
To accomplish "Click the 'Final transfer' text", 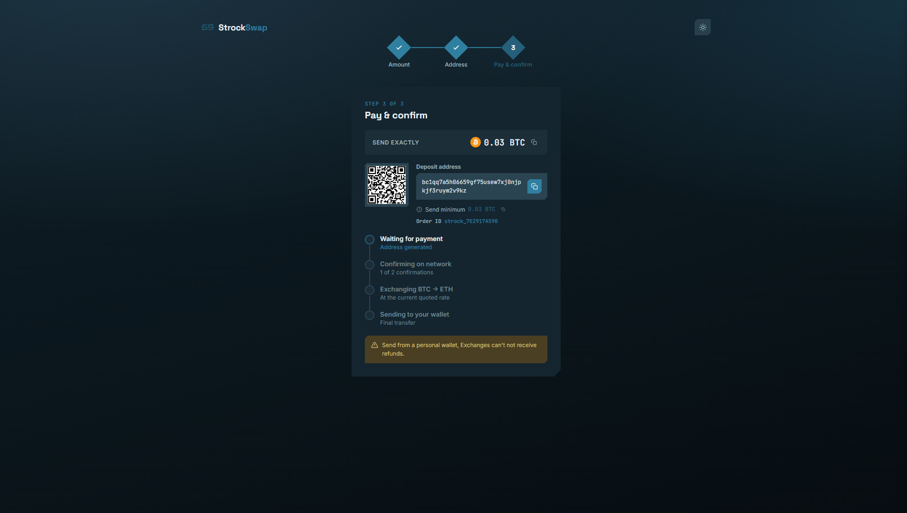I will [398, 323].
